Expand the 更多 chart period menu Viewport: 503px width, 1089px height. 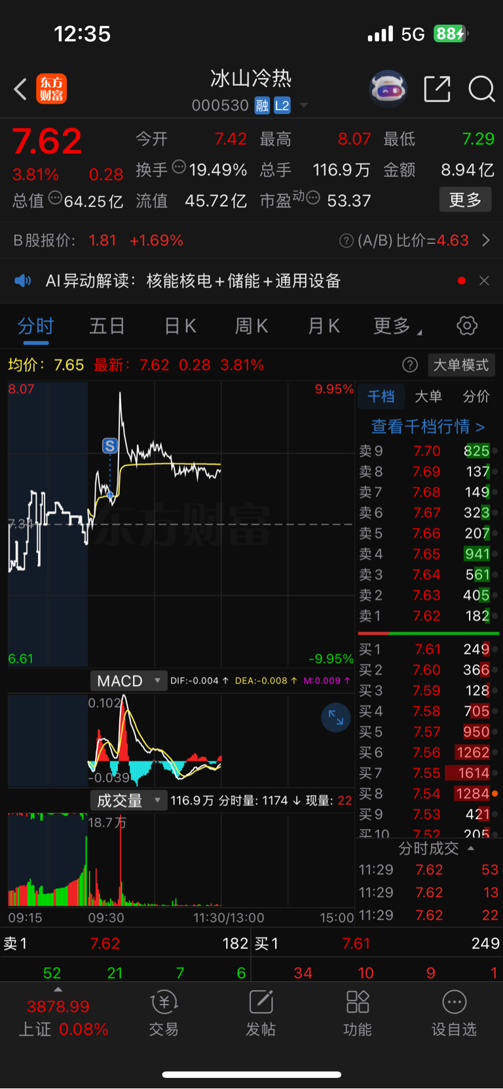click(397, 325)
